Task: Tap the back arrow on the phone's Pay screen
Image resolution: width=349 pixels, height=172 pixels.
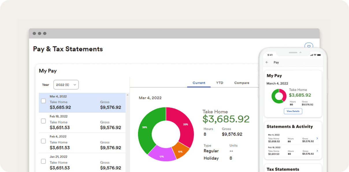Action: tap(267, 62)
